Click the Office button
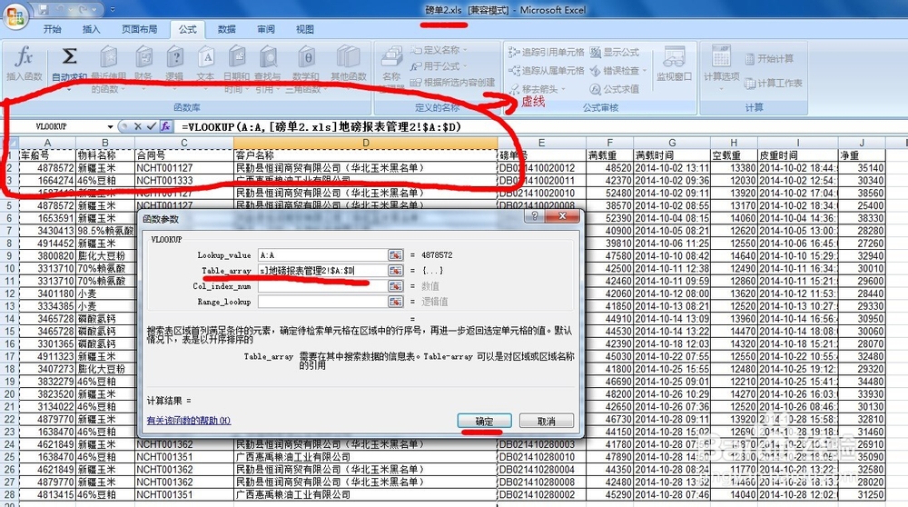This screenshot has width=908, height=507. pos(15,15)
